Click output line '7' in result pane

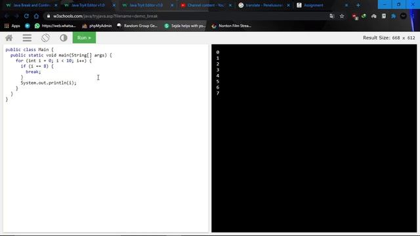pos(218,93)
